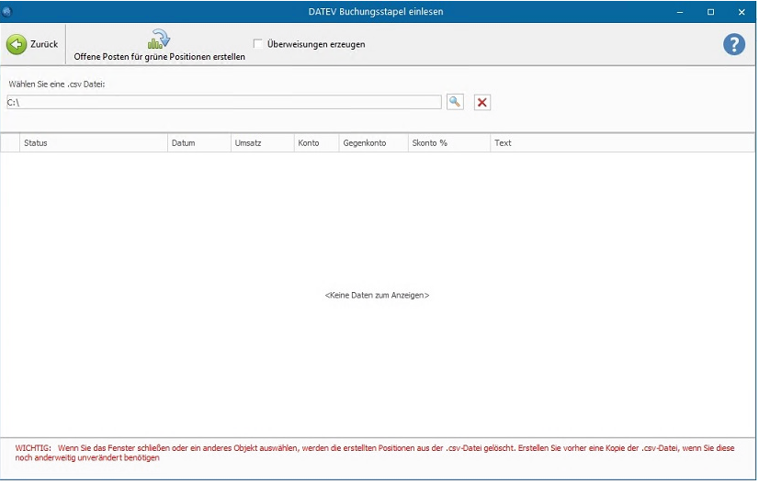
Task: Click the 'Keine Daten zum Anzeigen' text
Action: pyautogui.click(x=377, y=295)
